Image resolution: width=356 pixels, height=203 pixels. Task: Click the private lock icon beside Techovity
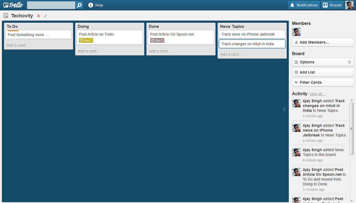(39, 16)
